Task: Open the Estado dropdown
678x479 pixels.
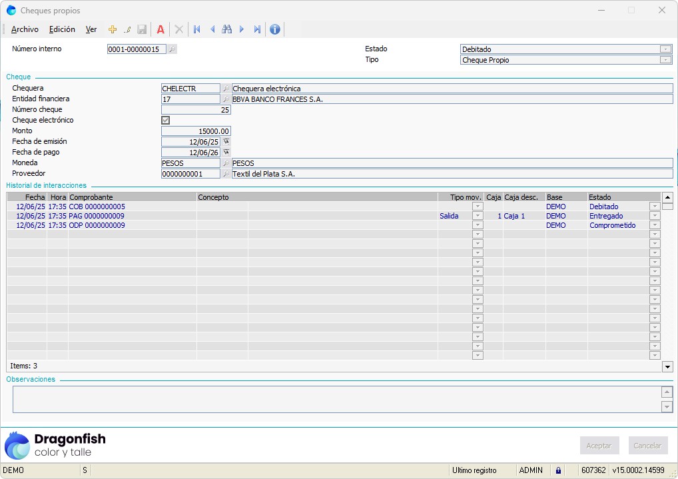Action: [665, 49]
